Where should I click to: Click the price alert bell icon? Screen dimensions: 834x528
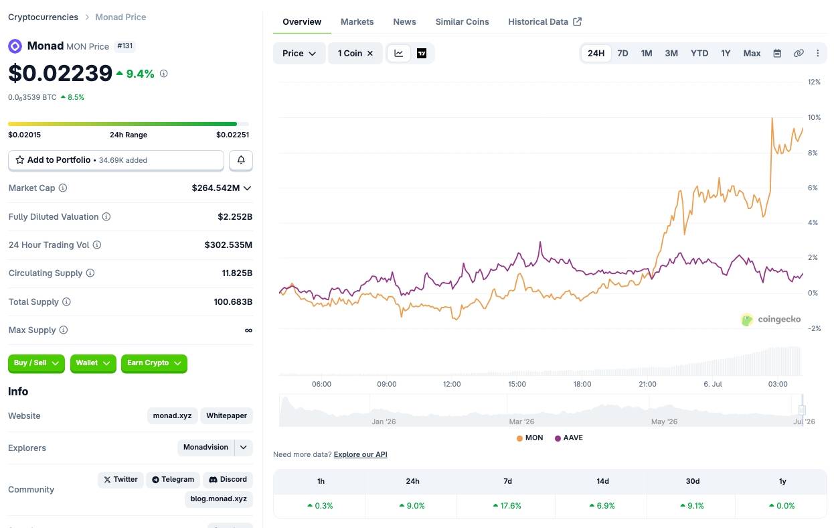click(241, 160)
